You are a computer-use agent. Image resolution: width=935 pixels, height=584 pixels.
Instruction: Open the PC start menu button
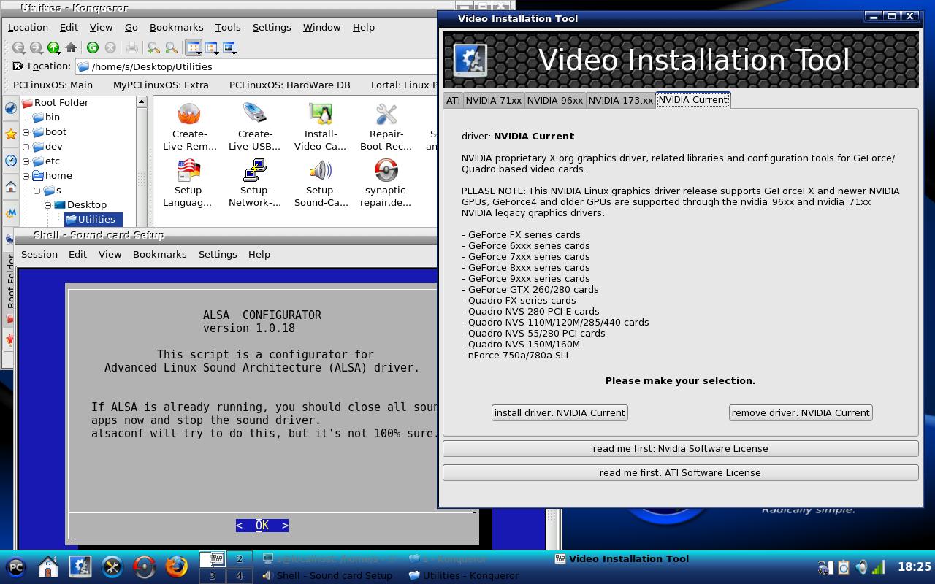[x=16, y=566]
